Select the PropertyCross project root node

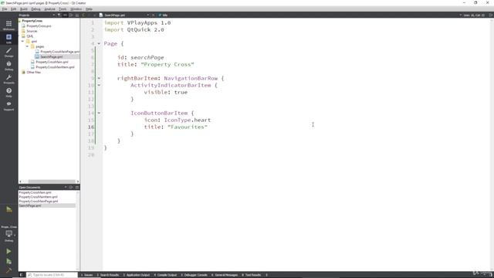(32, 21)
